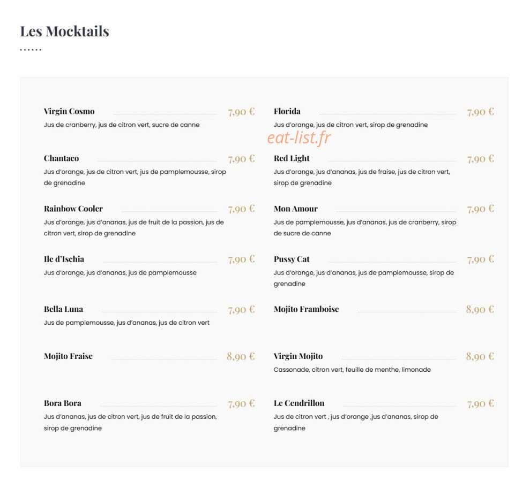The width and height of the screenshot is (530, 482).
Task: Select the Florida mocktail title
Action: 287,111
